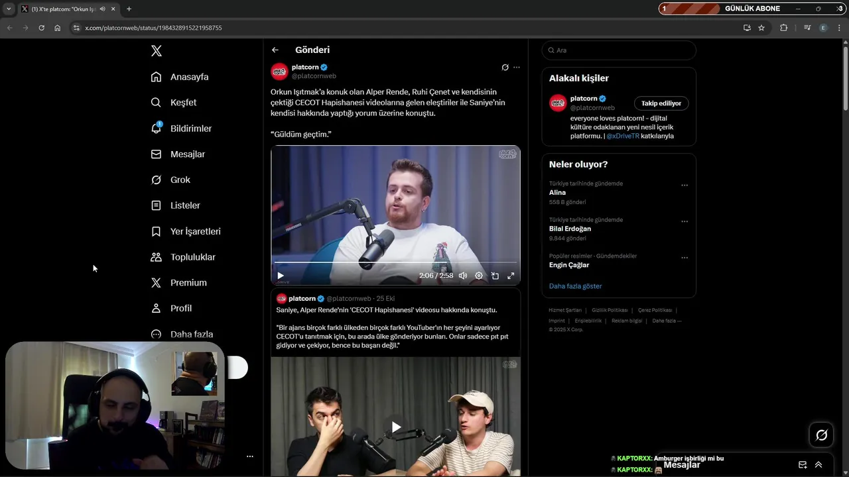
Task: Open more options for Engin Çağlar trend
Action: (685, 258)
